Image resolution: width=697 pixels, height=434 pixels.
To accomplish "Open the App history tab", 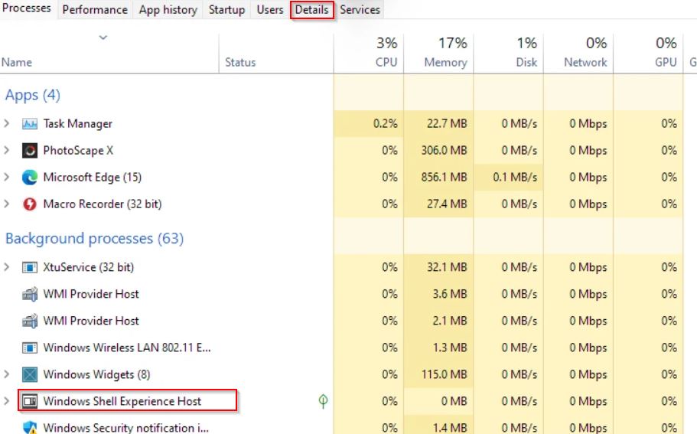I will 168,9.
